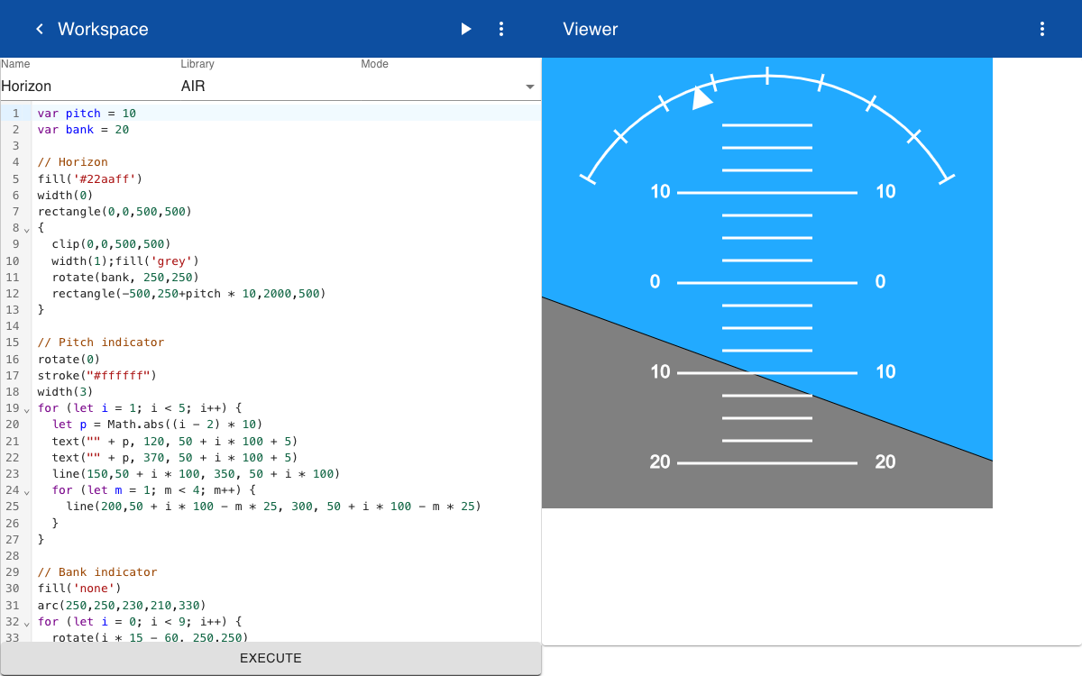Click the Library field showing AIR
This screenshot has width=1082, height=676.
point(270,87)
